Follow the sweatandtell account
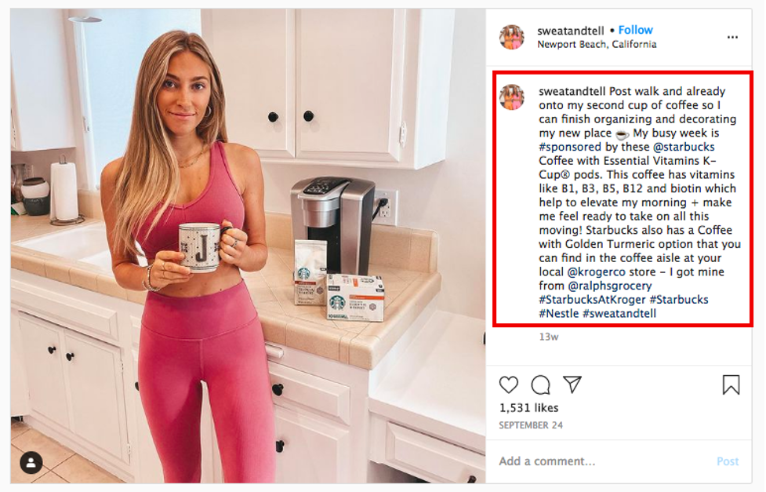The width and height of the screenshot is (766, 492). tap(636, 30)
